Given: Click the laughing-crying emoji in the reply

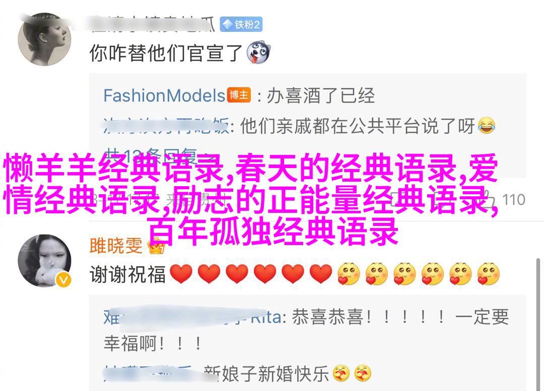Looking at the screenshot, I should coord(486,125).
